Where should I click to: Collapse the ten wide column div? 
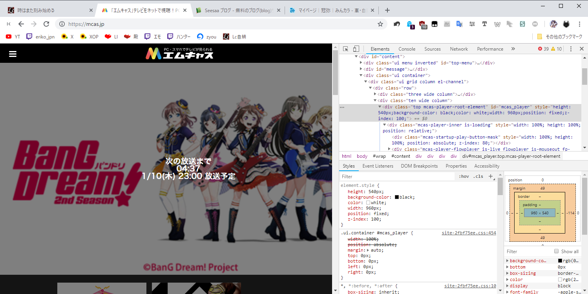pyautogui.click(x=375, y=100)
